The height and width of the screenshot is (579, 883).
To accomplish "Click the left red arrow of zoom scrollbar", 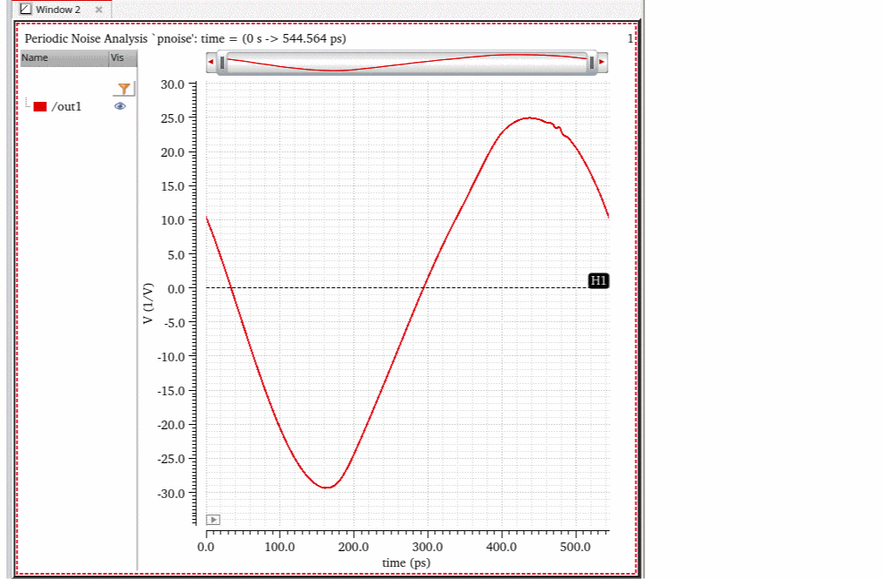I will tap(211, 62).
